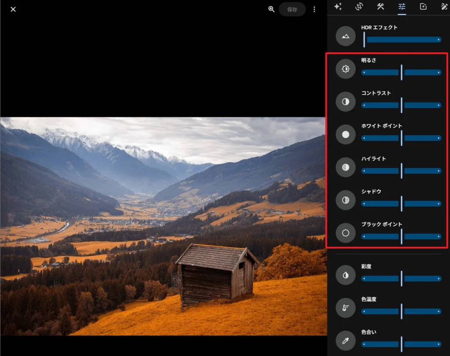
Task: Select the 彩度 saturation icon
Action: [x=345, y=275]
